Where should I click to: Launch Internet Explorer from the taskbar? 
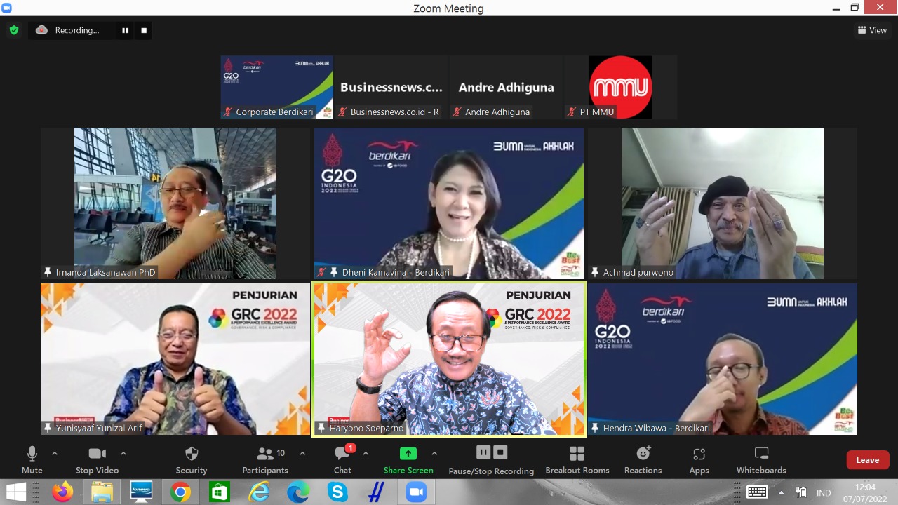point(259,492)
